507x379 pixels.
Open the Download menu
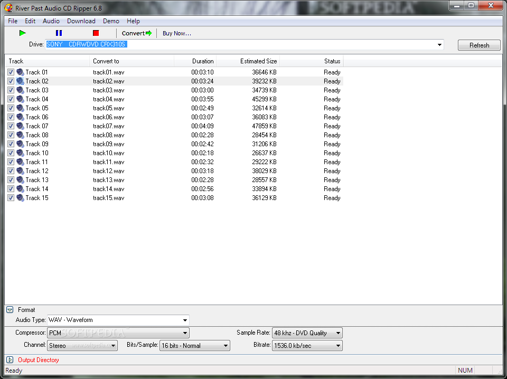(x=81, y=21)
